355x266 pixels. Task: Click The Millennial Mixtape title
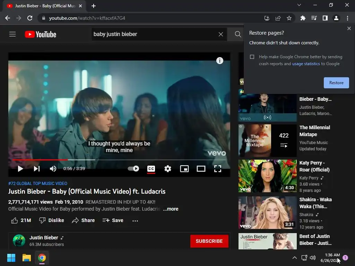click(315, 131)
